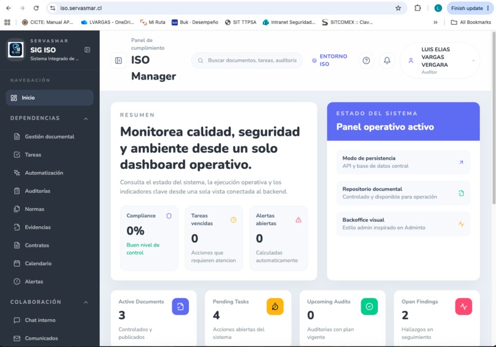Open help with the question mark icon
The width and height of the screenshot is (496, 347).
366,60
